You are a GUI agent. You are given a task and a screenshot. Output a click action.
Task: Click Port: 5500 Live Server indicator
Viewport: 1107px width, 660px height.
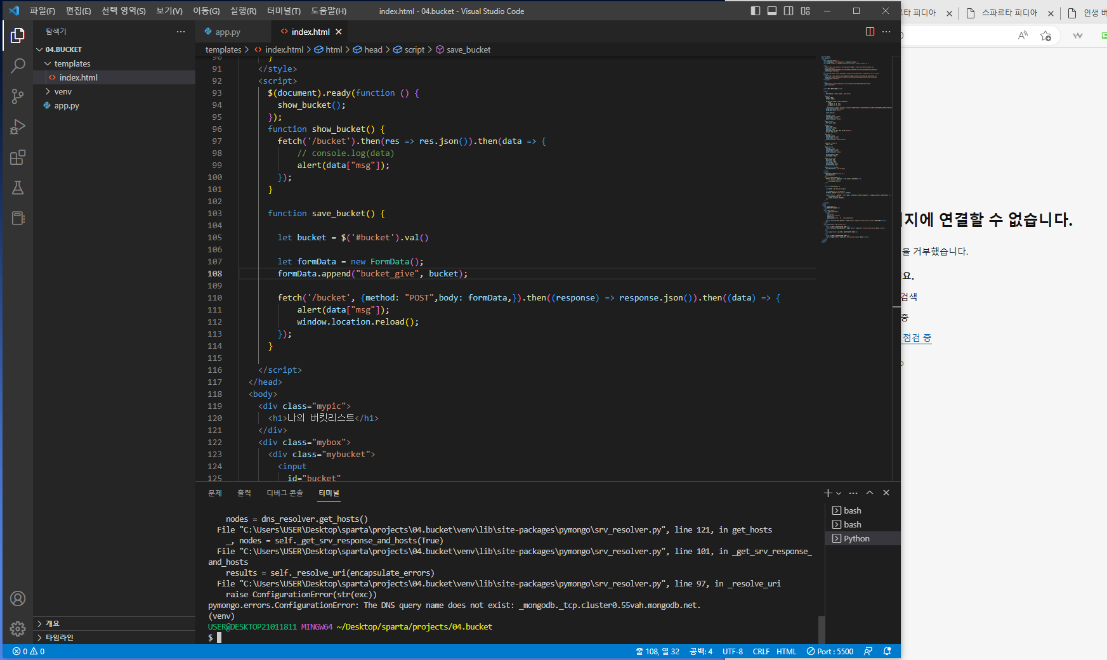click(830, 651)
